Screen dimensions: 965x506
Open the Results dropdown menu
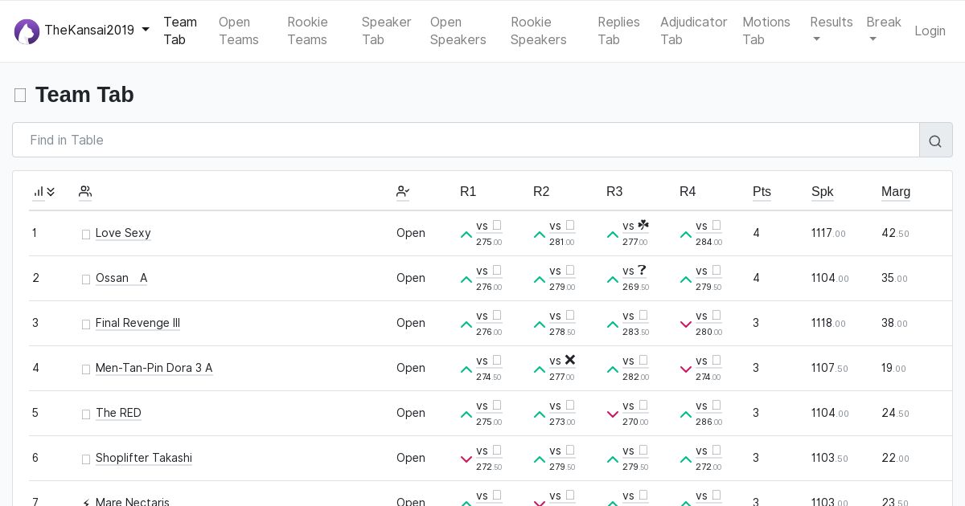(831, 31)
